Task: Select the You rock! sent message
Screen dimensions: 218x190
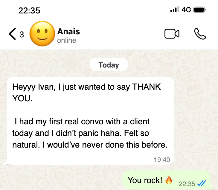Action: 167,180
